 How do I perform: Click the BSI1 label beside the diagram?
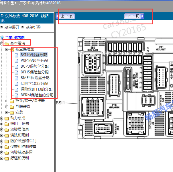(x=60, y=103)
